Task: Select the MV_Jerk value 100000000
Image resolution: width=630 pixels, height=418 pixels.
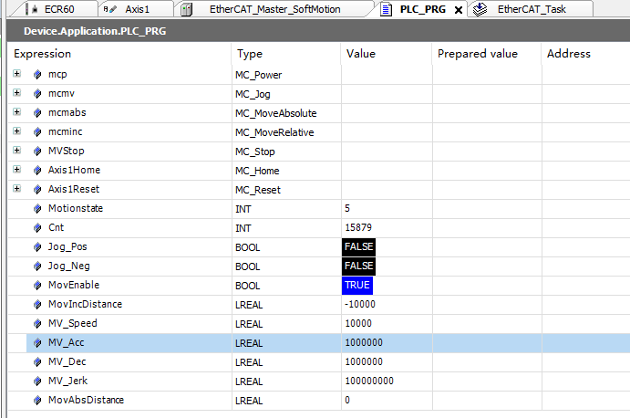Action: tap(369, 381)
